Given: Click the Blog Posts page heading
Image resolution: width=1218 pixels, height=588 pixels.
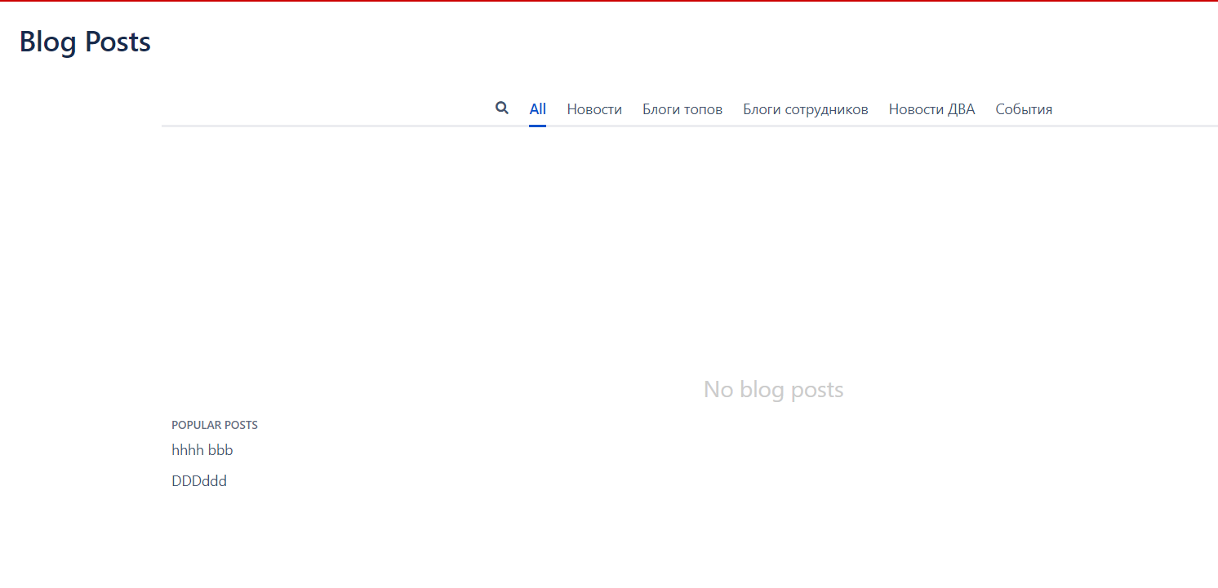Looking at the screenshot, I should point(85,42).
